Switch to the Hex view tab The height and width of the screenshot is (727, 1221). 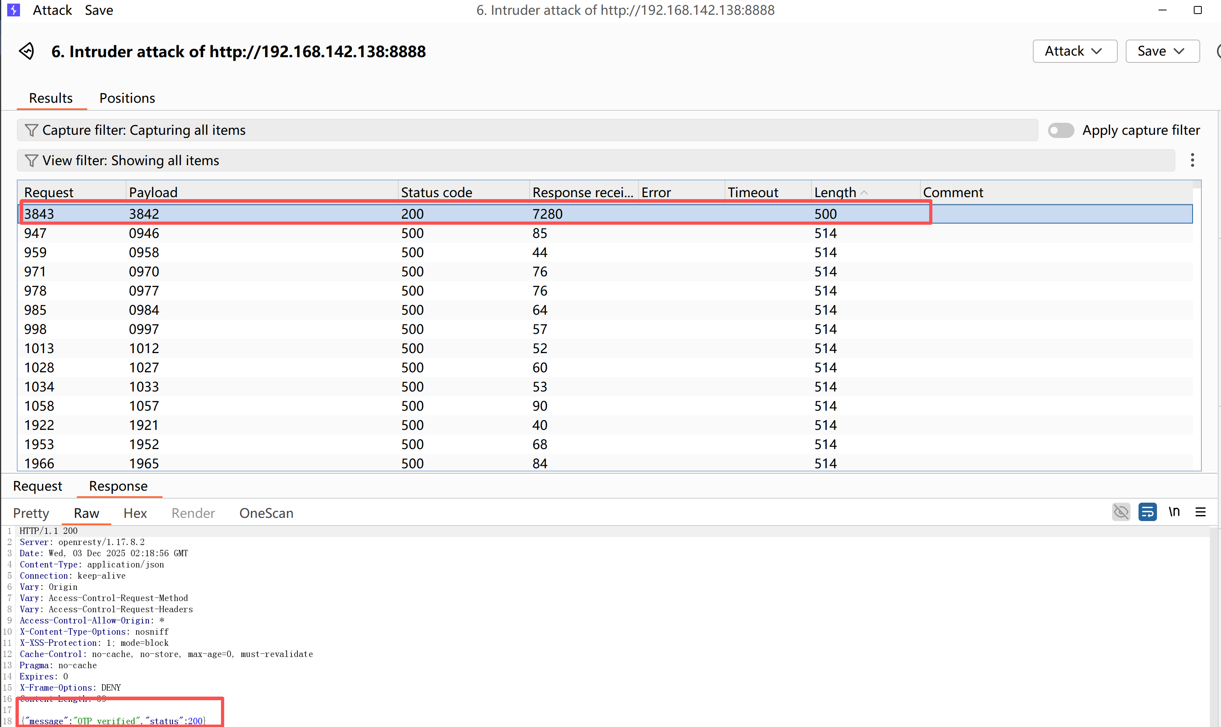(135, 513)
